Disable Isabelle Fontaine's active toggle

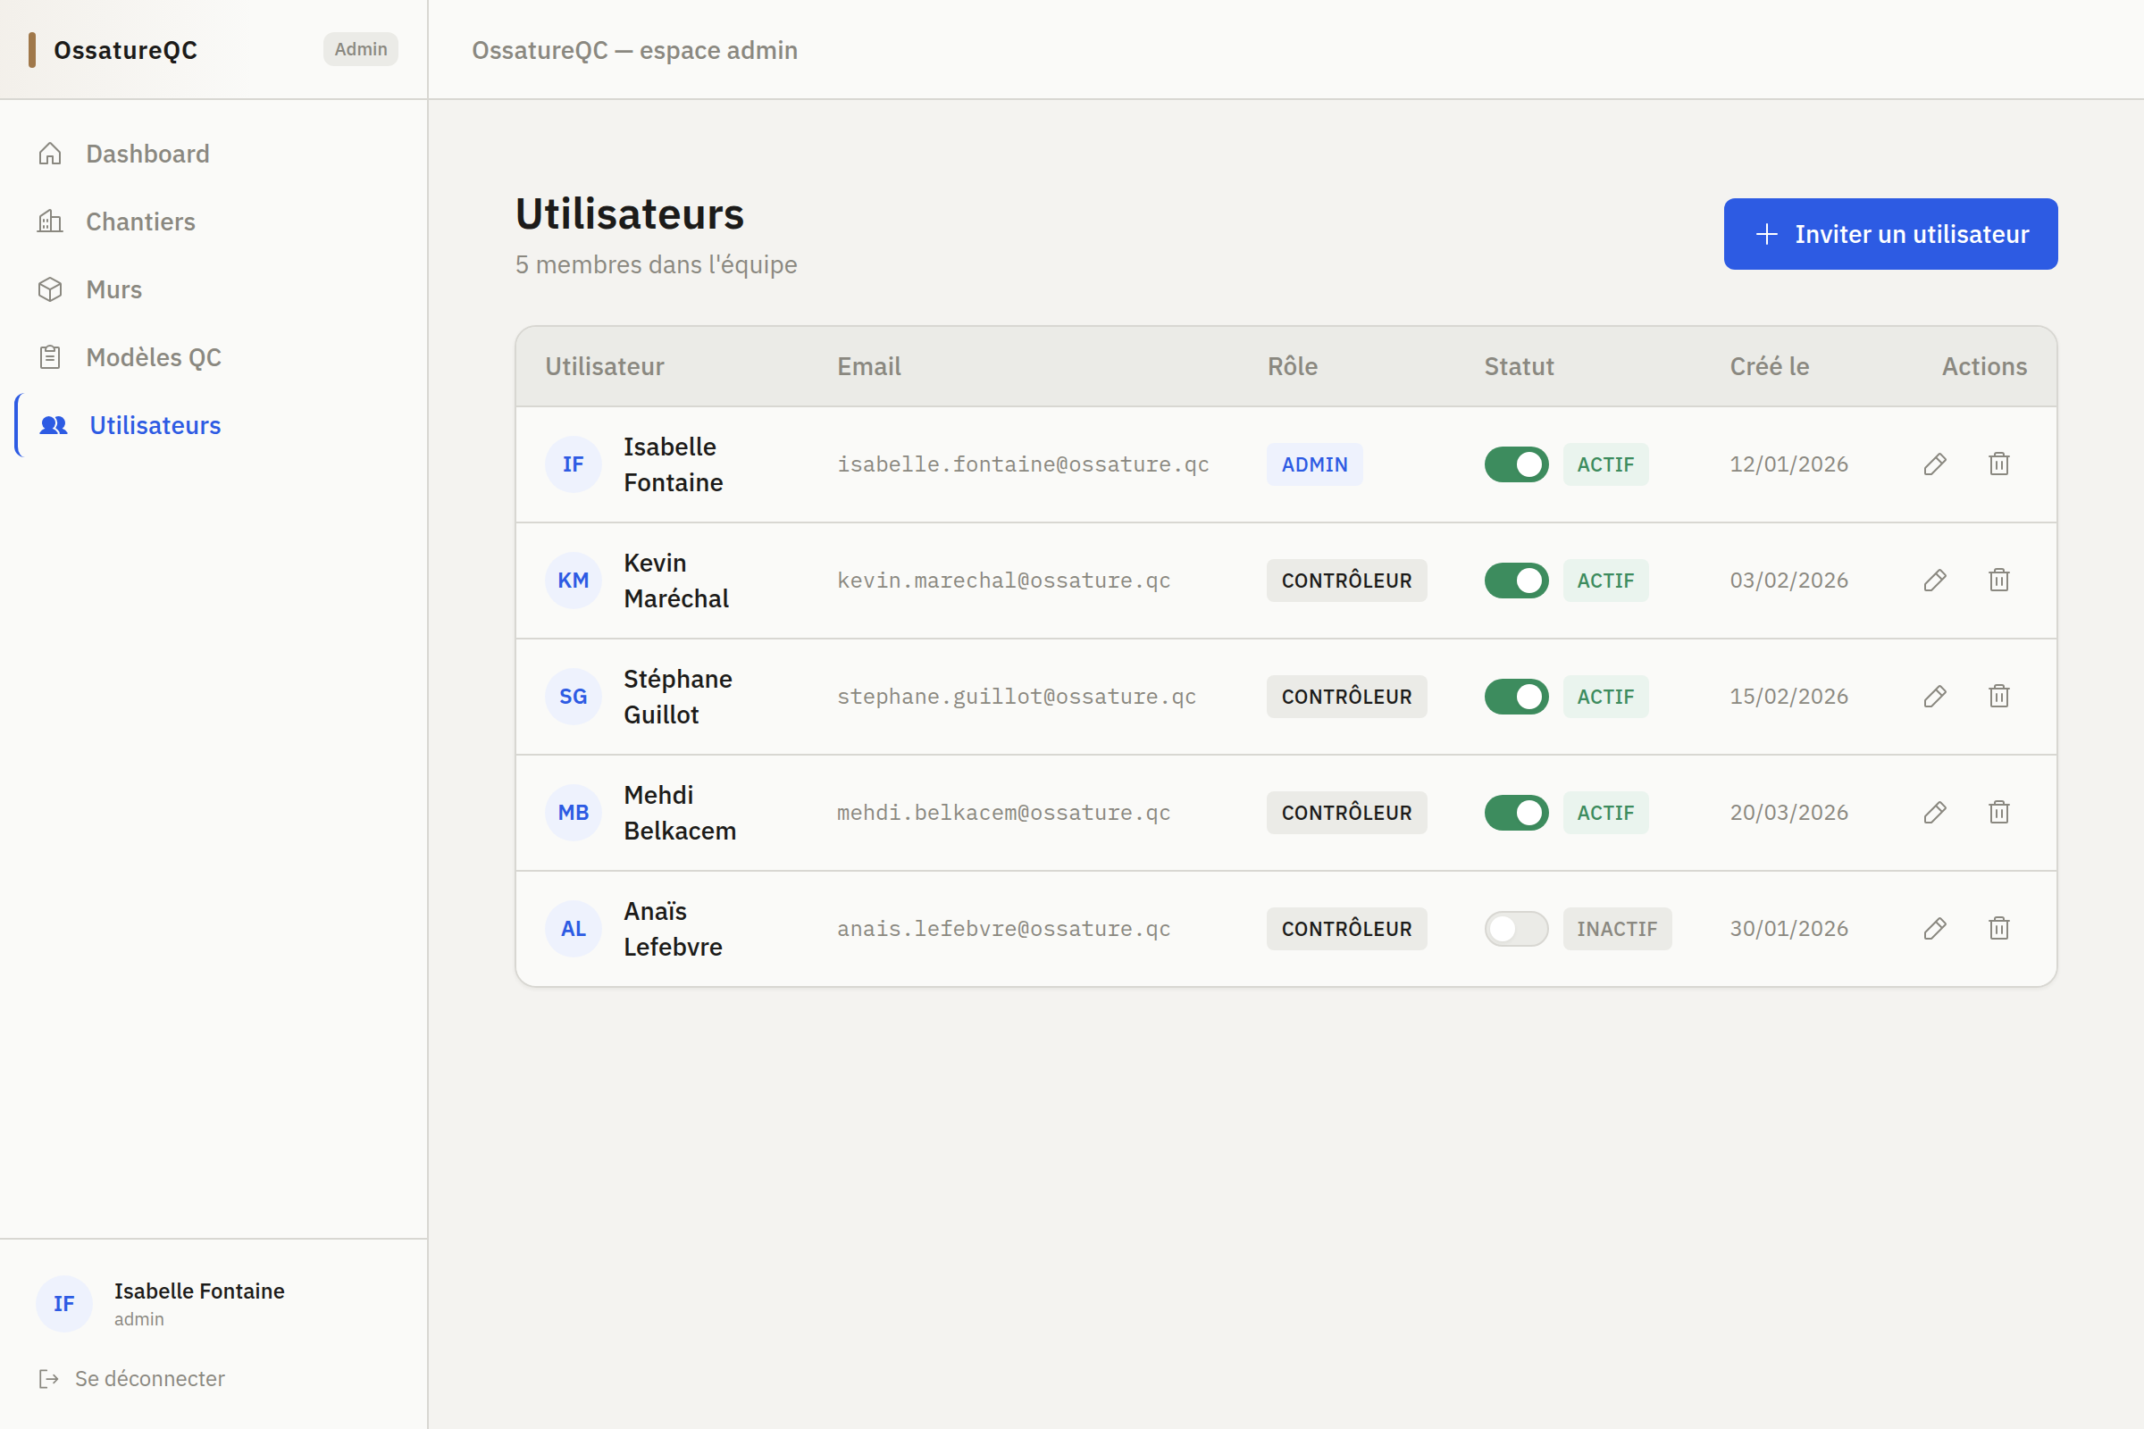click(x=1516, y=464)
